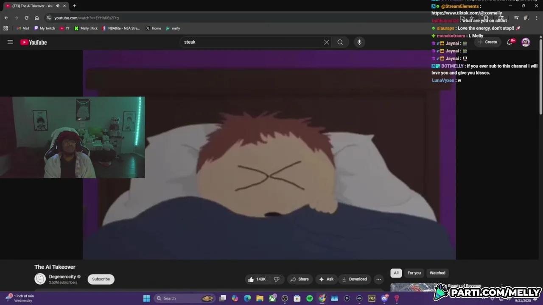The height and width of the screenshot is (305, 543).
Task: Go to YouTube home via logo
Action: coord(34,42)
